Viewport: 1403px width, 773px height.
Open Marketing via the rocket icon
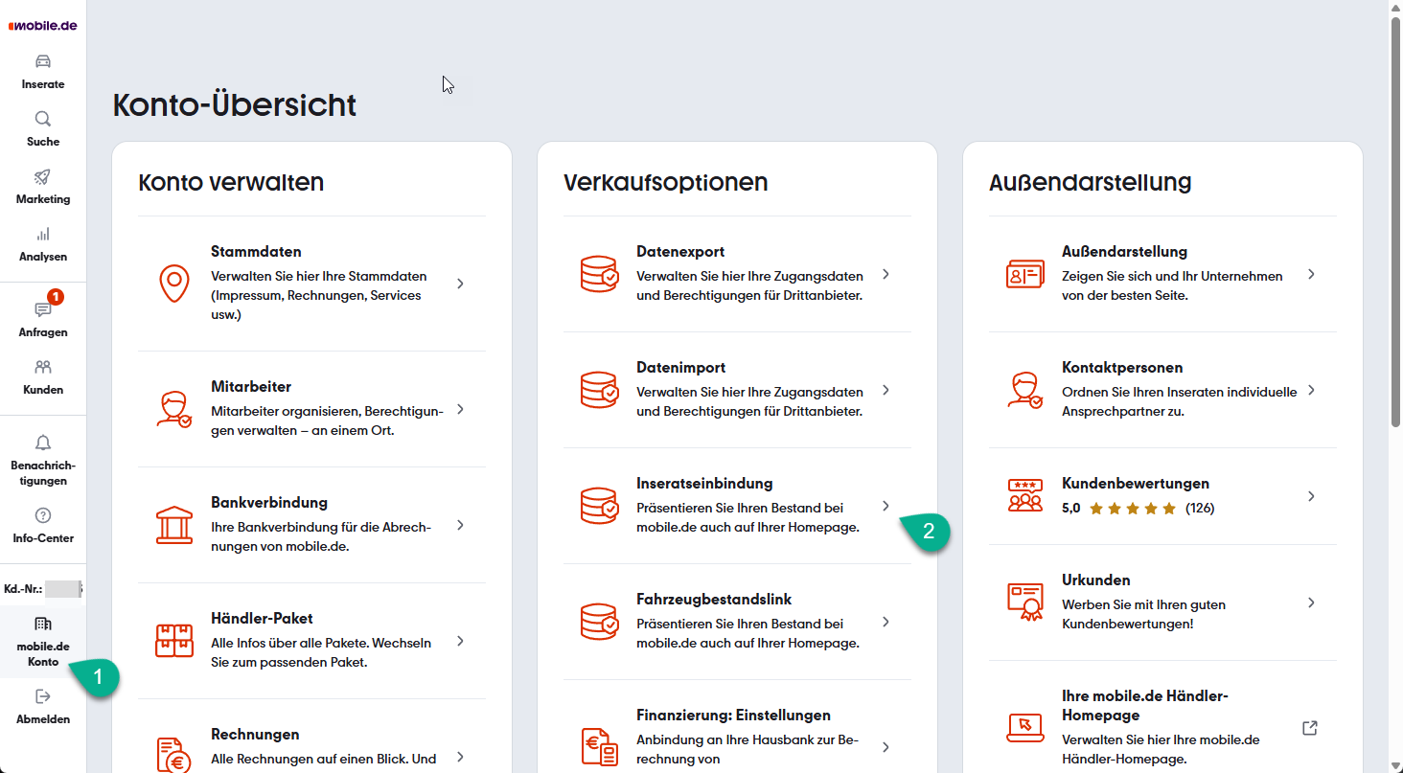pyautogui.click(x=43, y=177)
